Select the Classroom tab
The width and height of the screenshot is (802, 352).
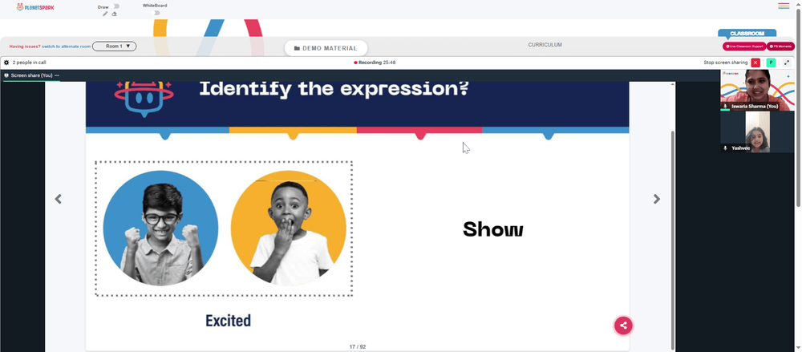(747, 33)
